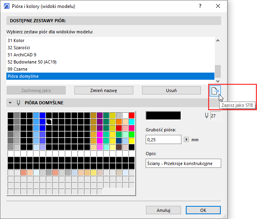
Task: Pick the orange swatch in second row
Action: coord(119,121)
